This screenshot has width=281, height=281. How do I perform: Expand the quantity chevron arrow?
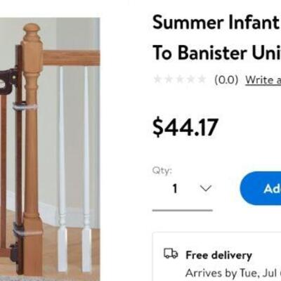point(206,188)
